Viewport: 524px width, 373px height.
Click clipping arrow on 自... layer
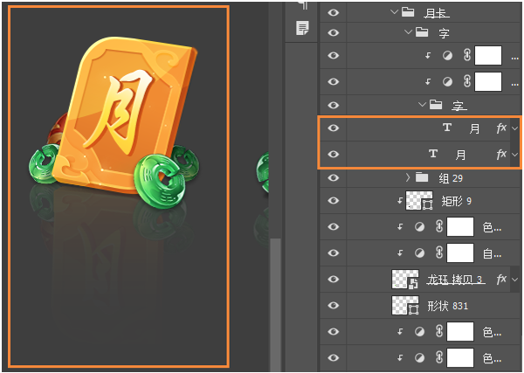pyautogui.click(x=400, y=253)
